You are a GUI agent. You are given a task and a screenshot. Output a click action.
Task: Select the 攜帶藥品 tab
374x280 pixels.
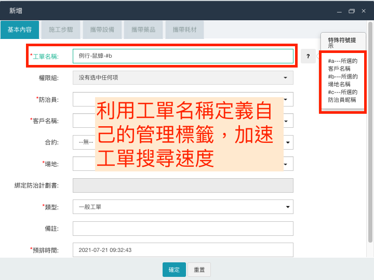[x=143, y=30]
